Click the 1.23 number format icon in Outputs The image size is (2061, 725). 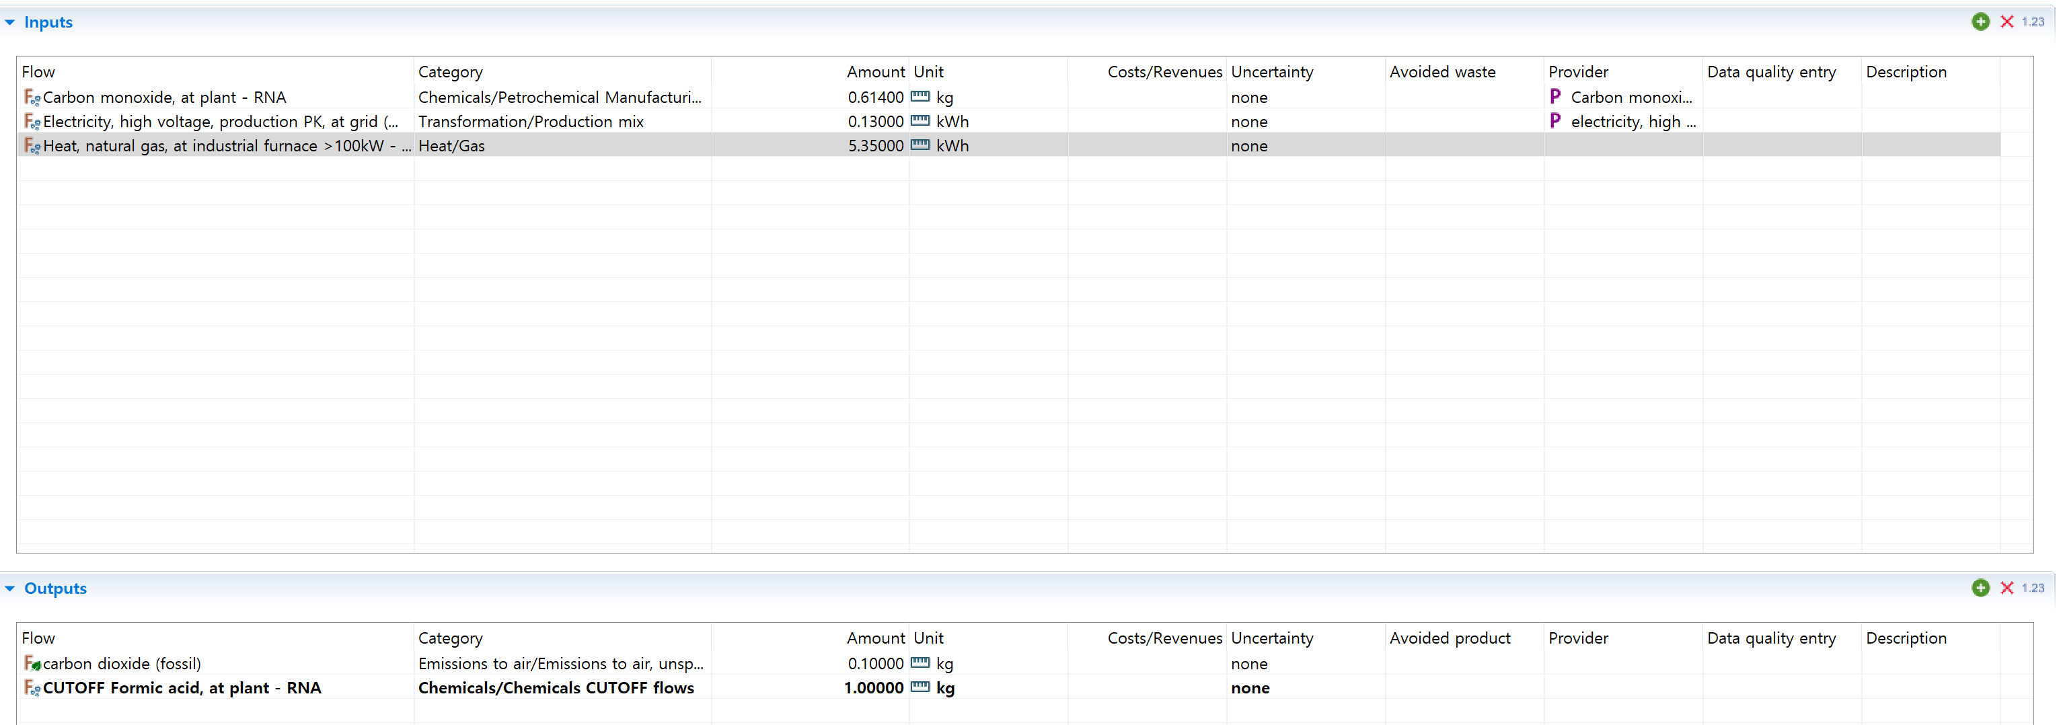(2032, 588)
